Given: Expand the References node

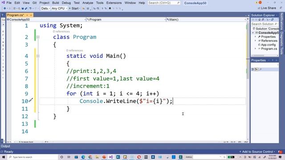Looking at the screenshot, I should click(255, 41).
